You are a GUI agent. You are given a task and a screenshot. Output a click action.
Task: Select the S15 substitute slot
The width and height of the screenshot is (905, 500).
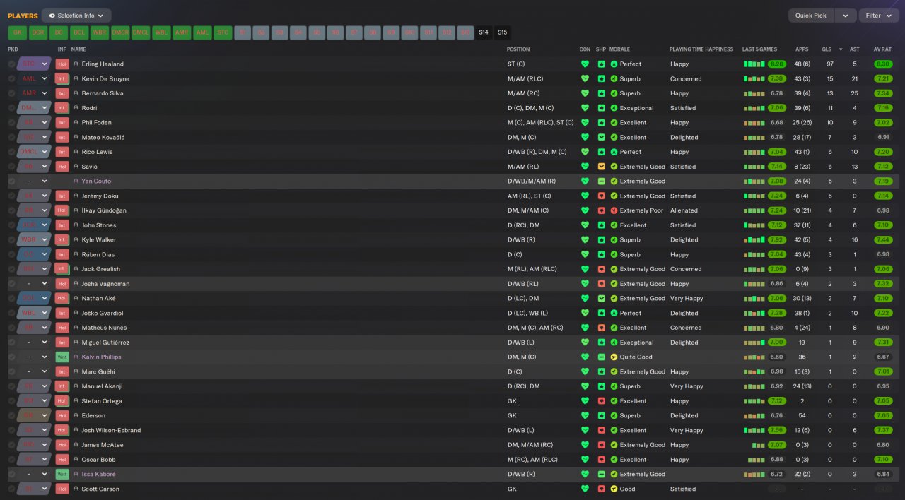pos(502,32)
